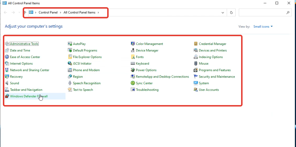This screenshot has width=296, height=147.
Task: Open the Device Manager icon
Action: click(x=133, y=50)
